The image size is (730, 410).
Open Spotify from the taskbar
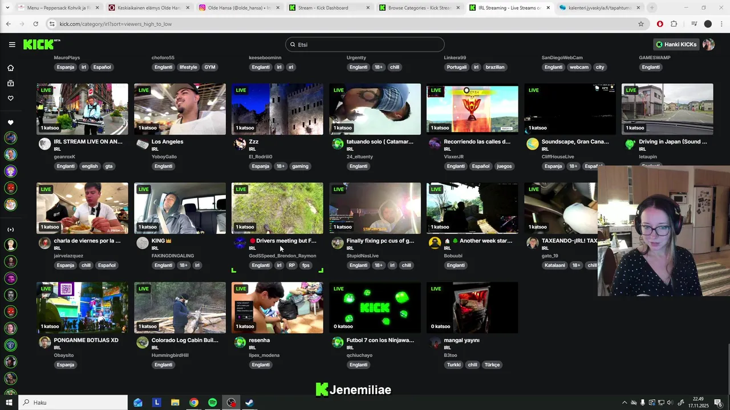tap(212, 403)
